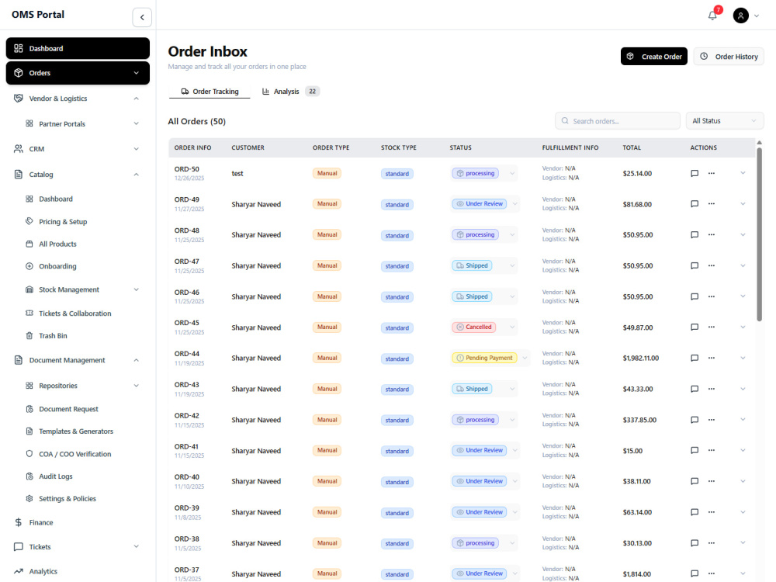This screenshot has width=776, height=582.
Task: Open the more actions menu for ORD-45
Action: point(711,327)
